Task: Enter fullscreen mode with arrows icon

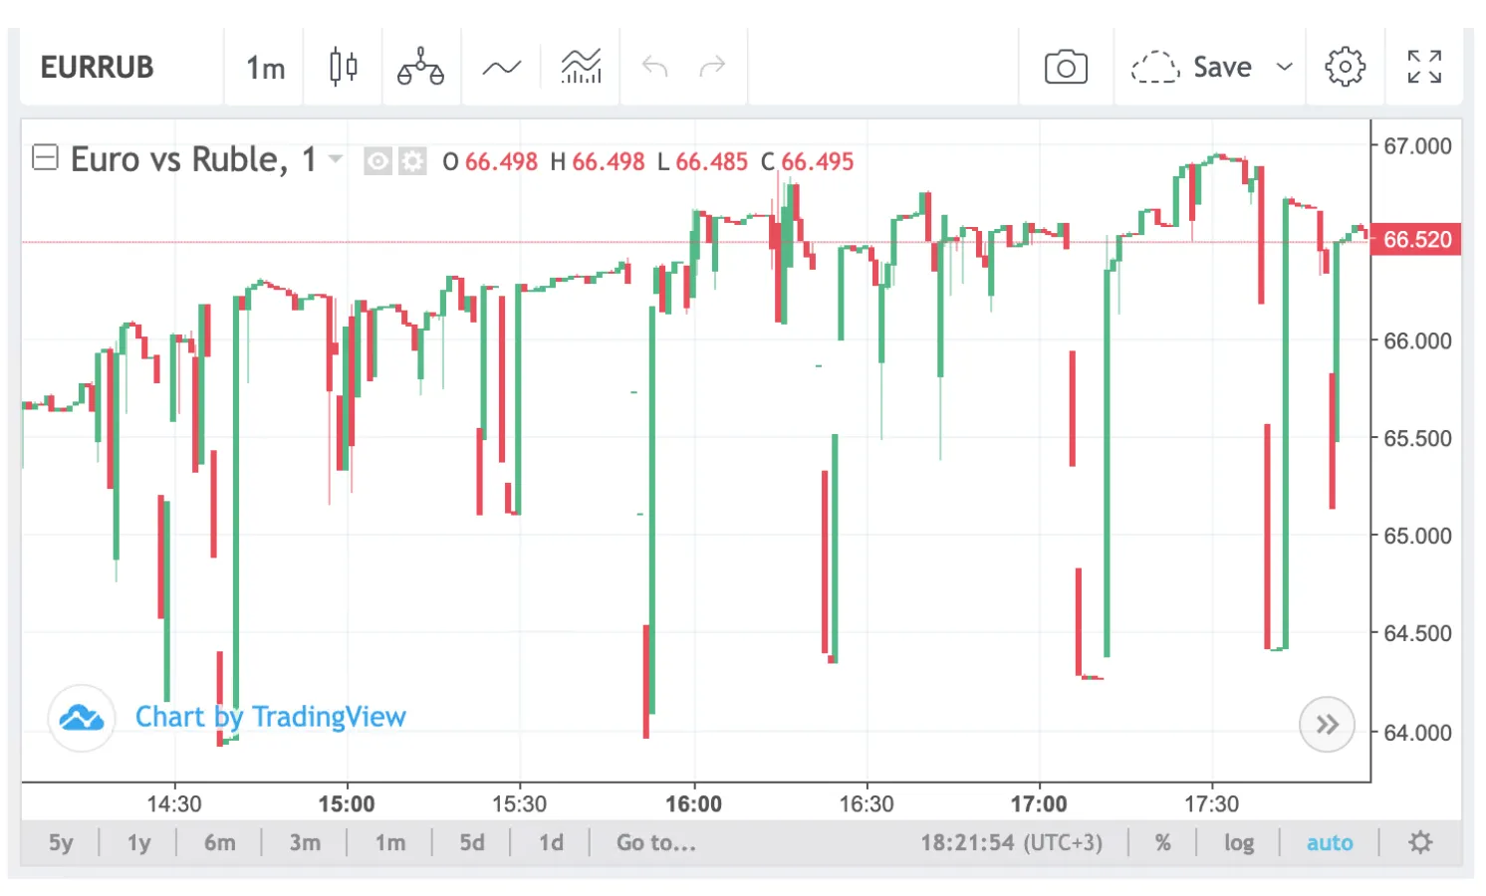Action: [x=1424, y=67]
